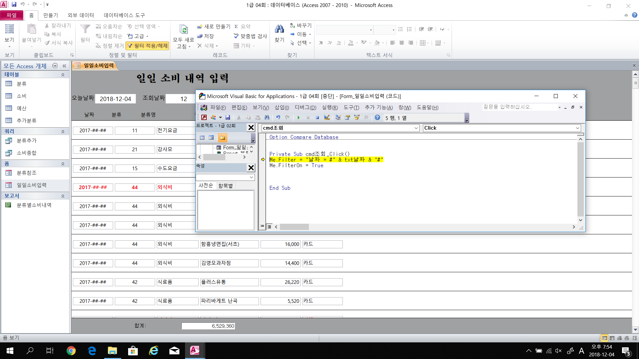
Task: Select the 항목별 properties tab
Action: point(225,186)
